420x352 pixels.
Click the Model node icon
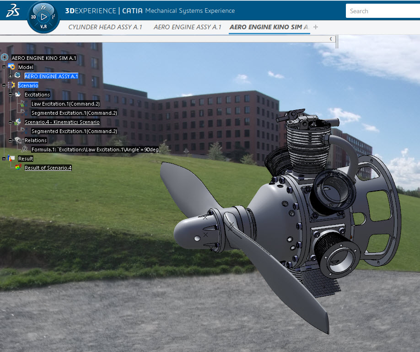[11, 66]
